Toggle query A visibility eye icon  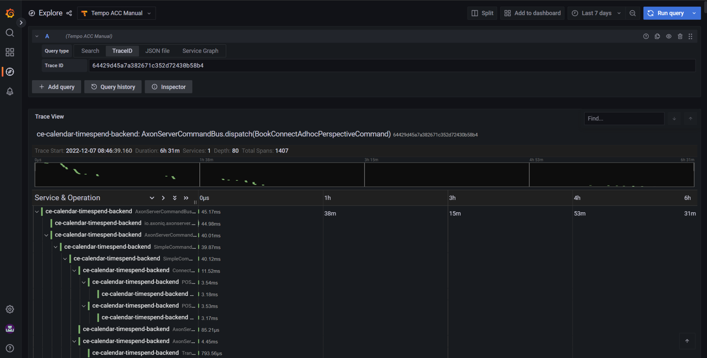[668, 36]
